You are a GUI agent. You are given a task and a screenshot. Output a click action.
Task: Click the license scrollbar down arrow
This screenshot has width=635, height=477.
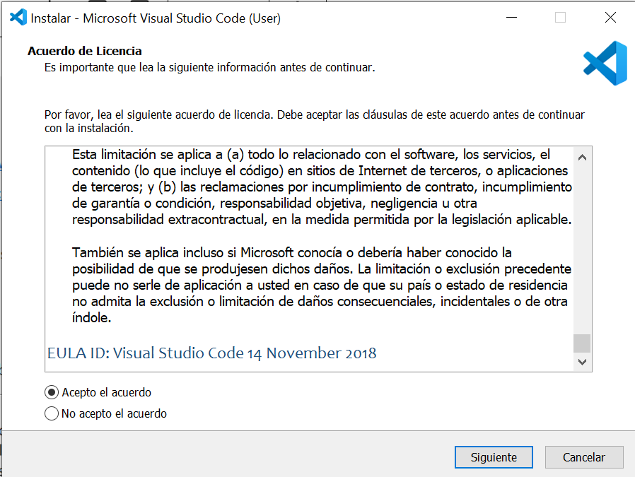[582, 361]
